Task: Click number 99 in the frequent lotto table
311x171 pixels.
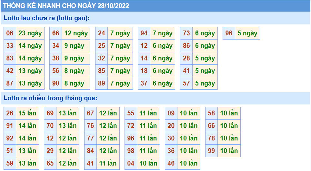Action: point(212,151)
